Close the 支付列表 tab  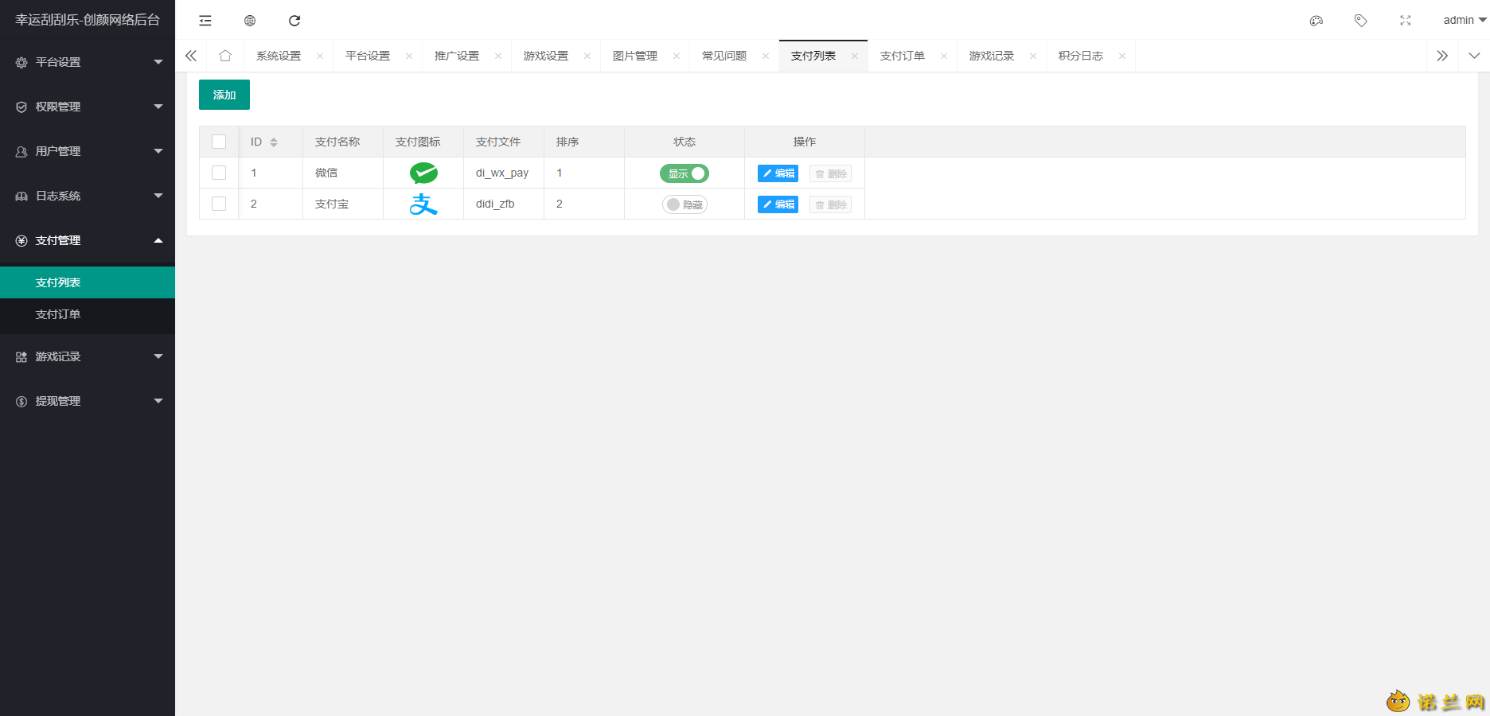coord(855,56)
